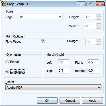Close the Page Setup dialog

(x=100, y=4)
